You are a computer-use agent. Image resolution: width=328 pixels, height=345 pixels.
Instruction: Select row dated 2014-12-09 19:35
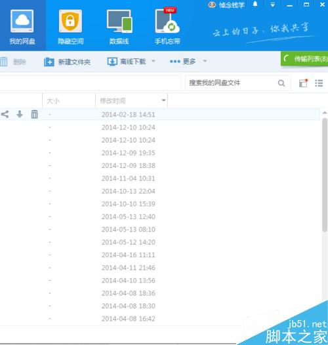pyautogui.click(x=160, y=153)
